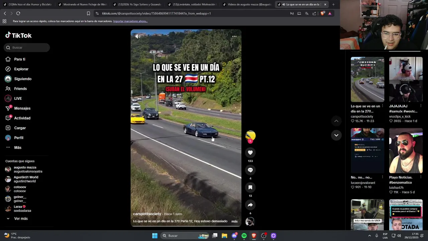Open the bookmarks apps grid icon
This screenshot has width=428, height=241.
point(4,21)
